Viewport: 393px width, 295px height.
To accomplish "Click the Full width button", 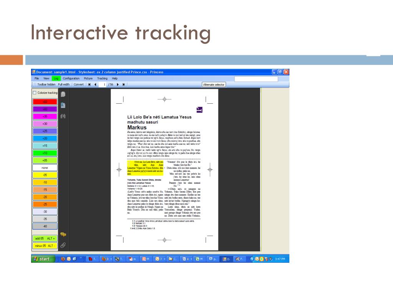I will [x=64, y=85].
